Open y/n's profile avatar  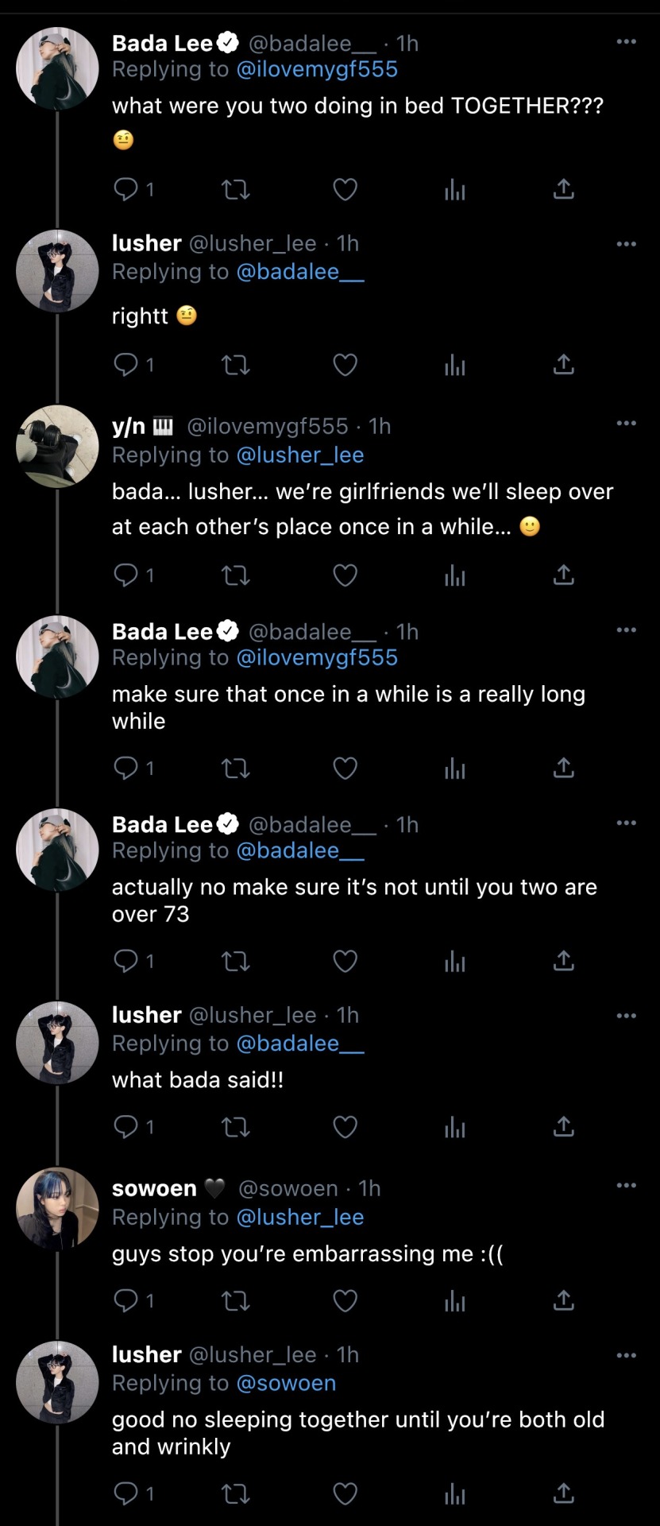click(57, 446)
